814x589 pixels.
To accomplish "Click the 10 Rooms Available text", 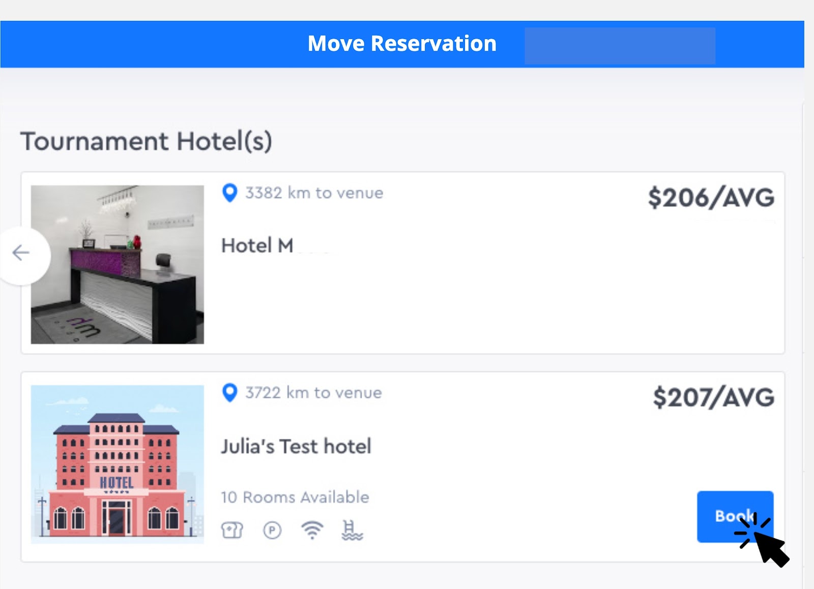I will pyautogui.click(x=295, y=497).
